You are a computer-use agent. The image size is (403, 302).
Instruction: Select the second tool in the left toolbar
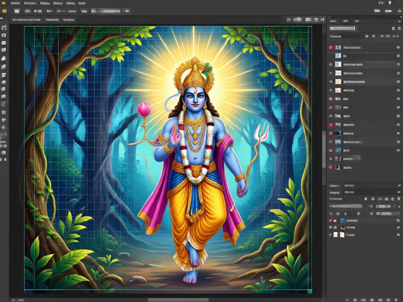click(4, 35)
